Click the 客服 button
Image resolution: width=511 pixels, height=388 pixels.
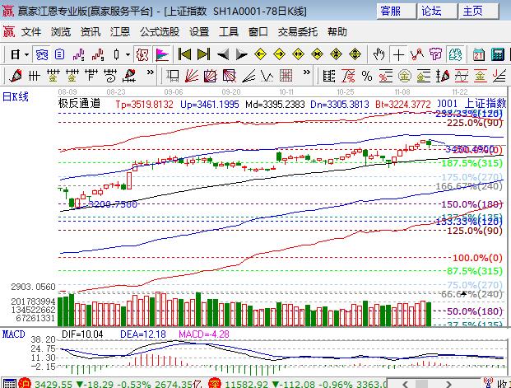coord(390,11)
